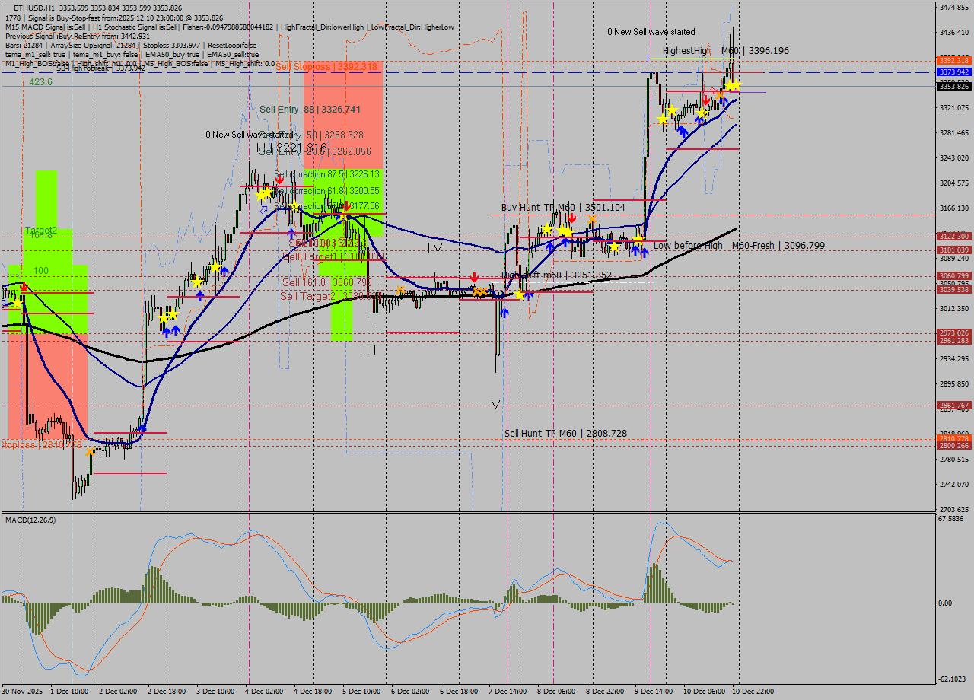This screenshot has height=700, width=974.
Task: Click the Low before High M60-Fresh label
Action: coord(738,246)
